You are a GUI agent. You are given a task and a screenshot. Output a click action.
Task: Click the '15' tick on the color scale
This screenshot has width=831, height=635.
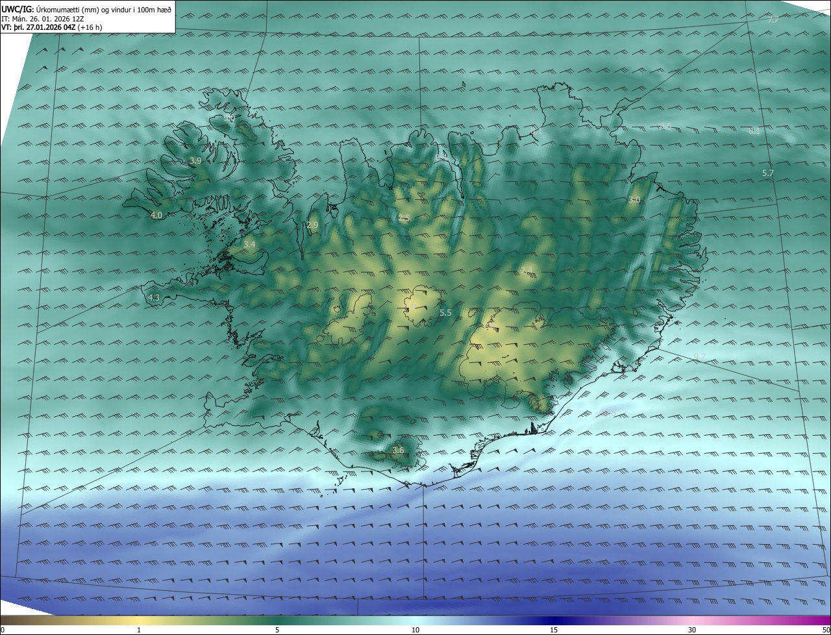554,630
